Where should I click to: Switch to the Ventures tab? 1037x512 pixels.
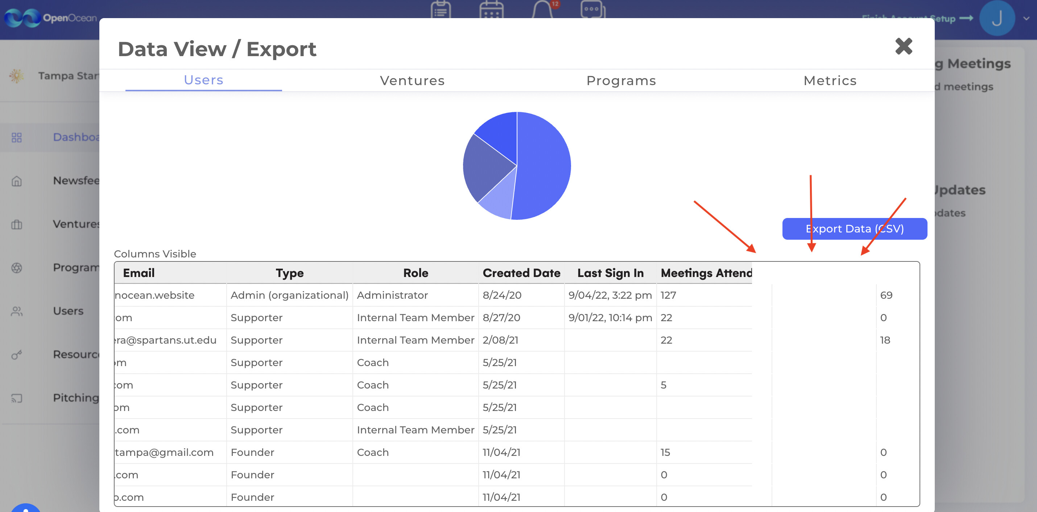pos(412,80)
